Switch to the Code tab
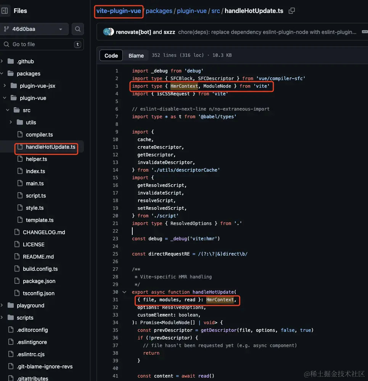The image size is (368, 381). coord(111,56)
